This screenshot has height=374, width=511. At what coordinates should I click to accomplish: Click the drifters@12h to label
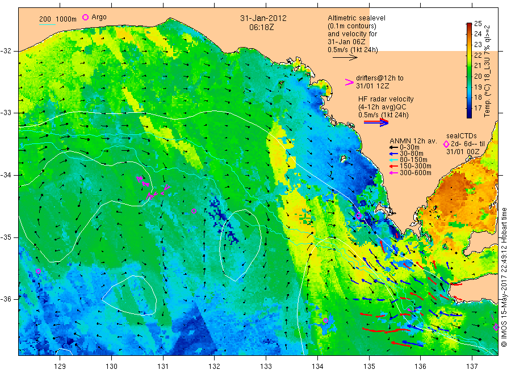coord(380,78)
